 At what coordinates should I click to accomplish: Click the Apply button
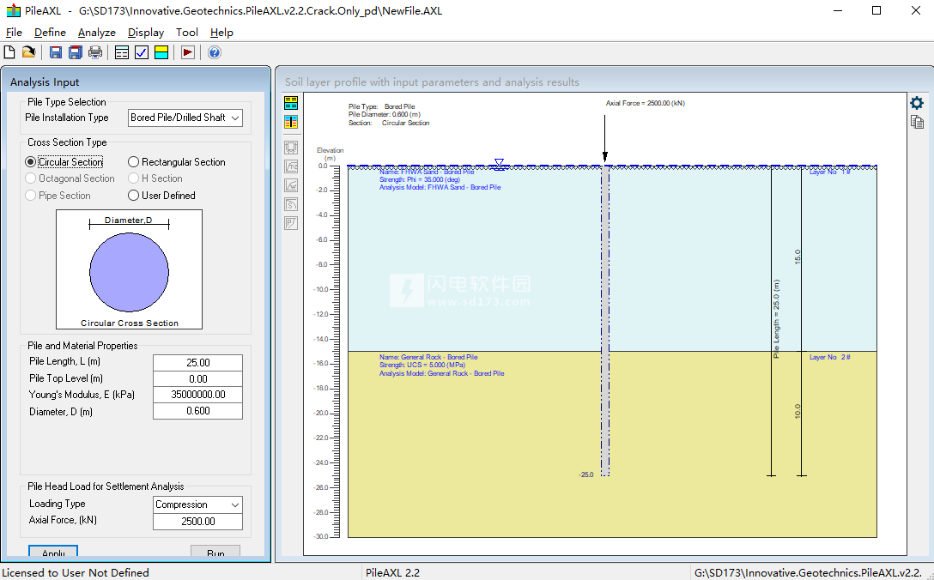tap(53, 552)
